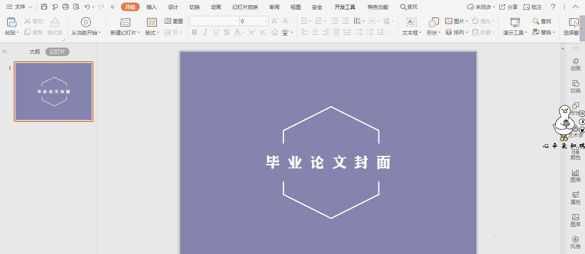Toggle justify text alignment
This screenshot has height=254, width=585.
[336, 32]
